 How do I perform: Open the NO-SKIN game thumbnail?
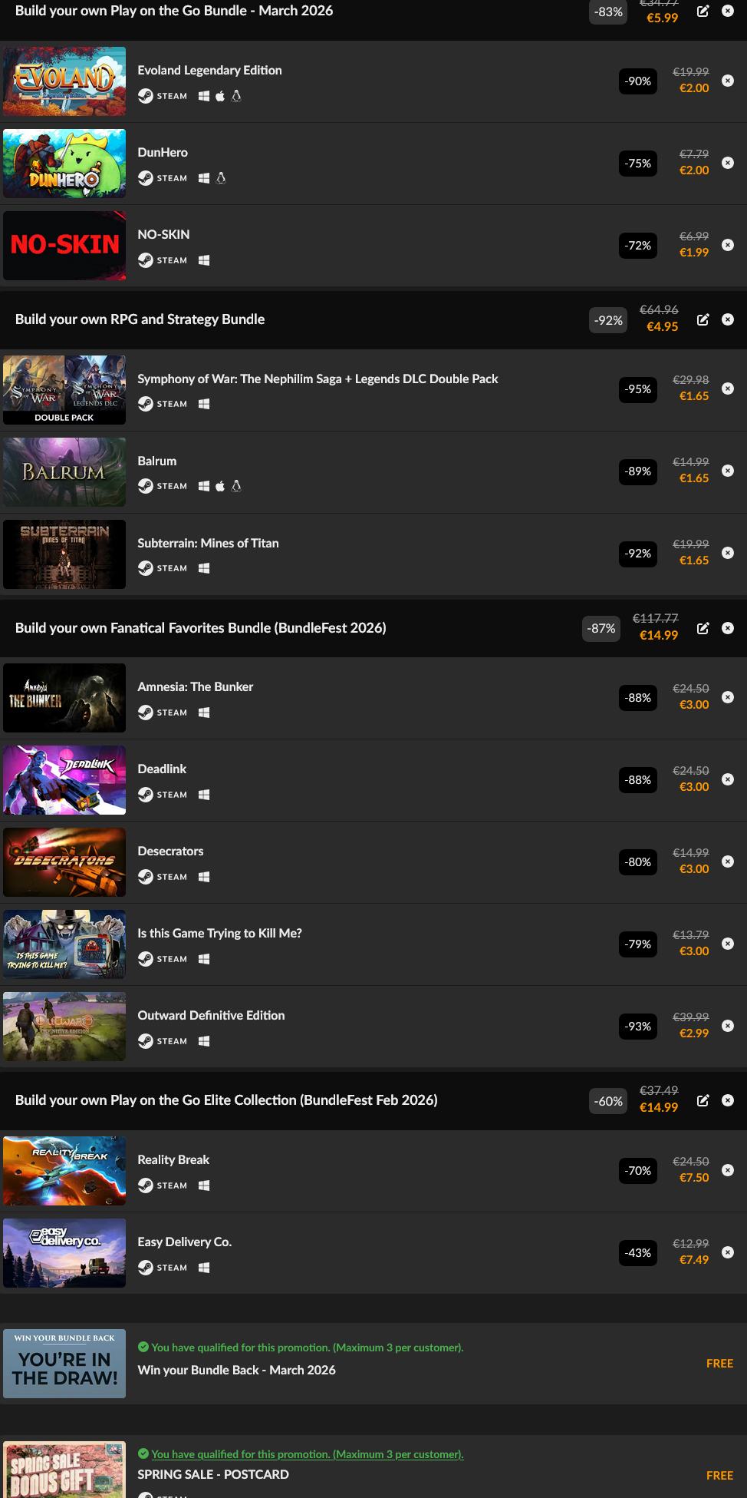point(64,246)
